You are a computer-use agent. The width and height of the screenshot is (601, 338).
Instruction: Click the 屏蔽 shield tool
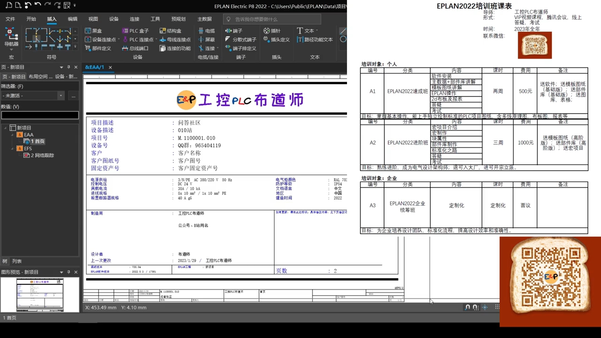206,39
